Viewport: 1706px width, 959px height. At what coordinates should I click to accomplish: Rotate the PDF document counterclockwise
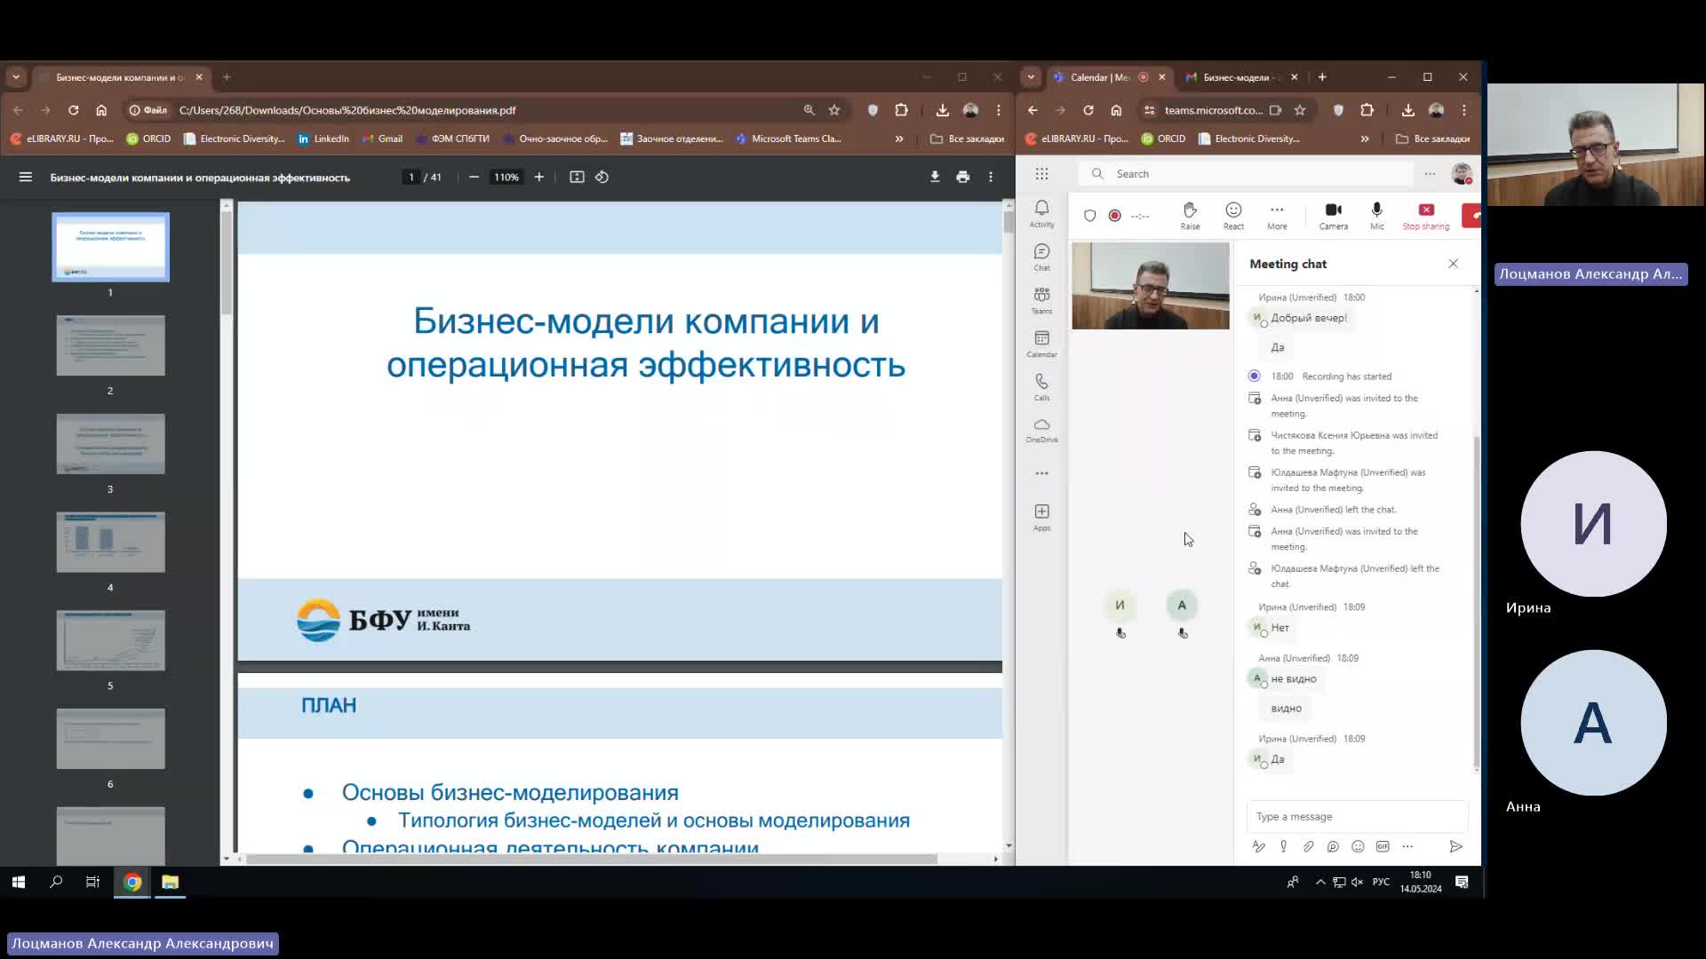602,177
